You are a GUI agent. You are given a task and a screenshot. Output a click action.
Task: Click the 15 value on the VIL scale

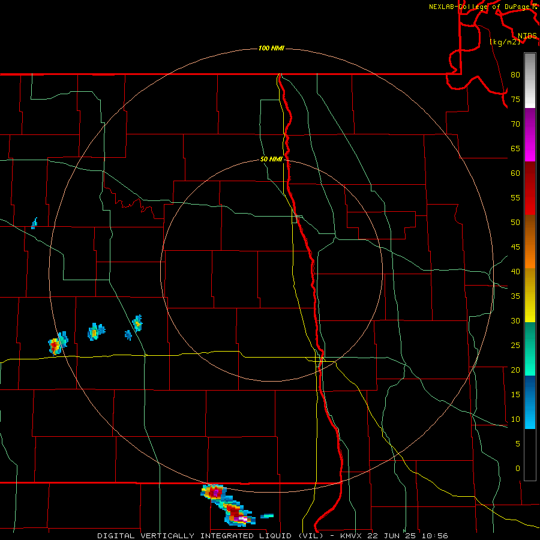[515, 394]
